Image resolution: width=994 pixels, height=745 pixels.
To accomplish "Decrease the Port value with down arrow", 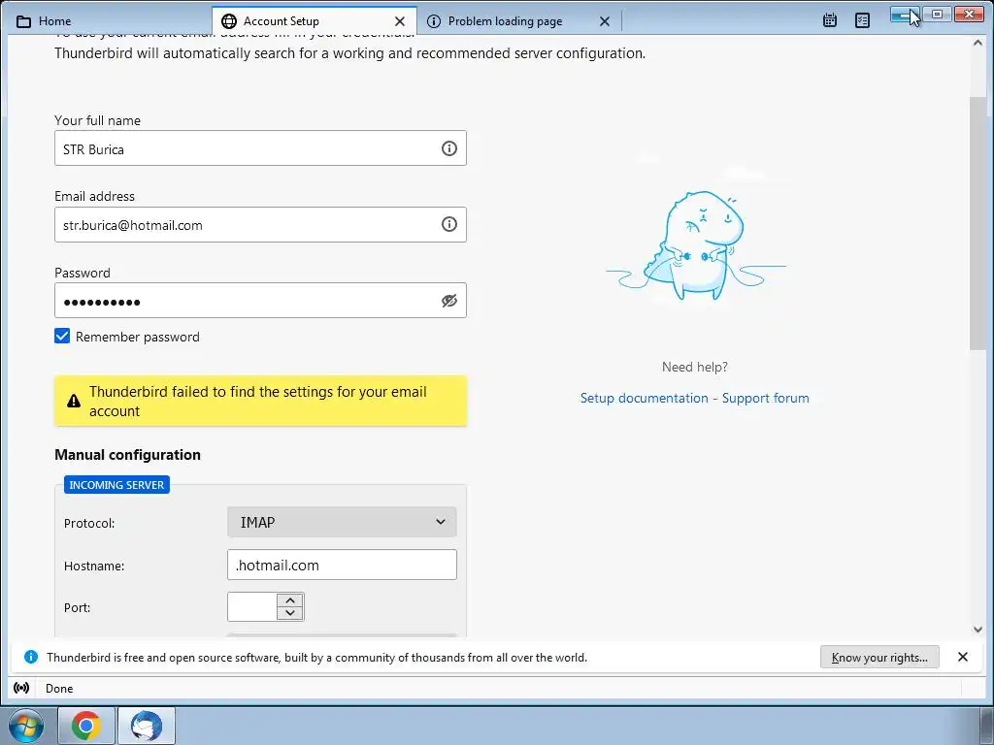I will [x=290, y=613].
